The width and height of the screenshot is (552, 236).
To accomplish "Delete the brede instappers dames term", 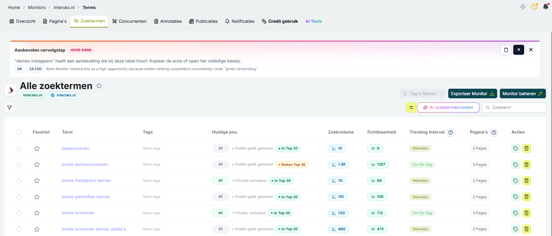I will pyautogui.click(x=526, y=181).
